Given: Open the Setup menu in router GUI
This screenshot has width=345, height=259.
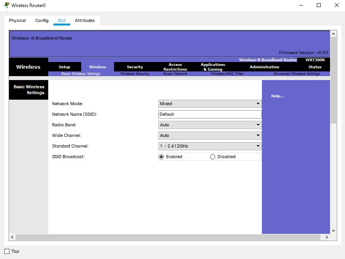Looking at the screenshot, I should coord(64,67).
